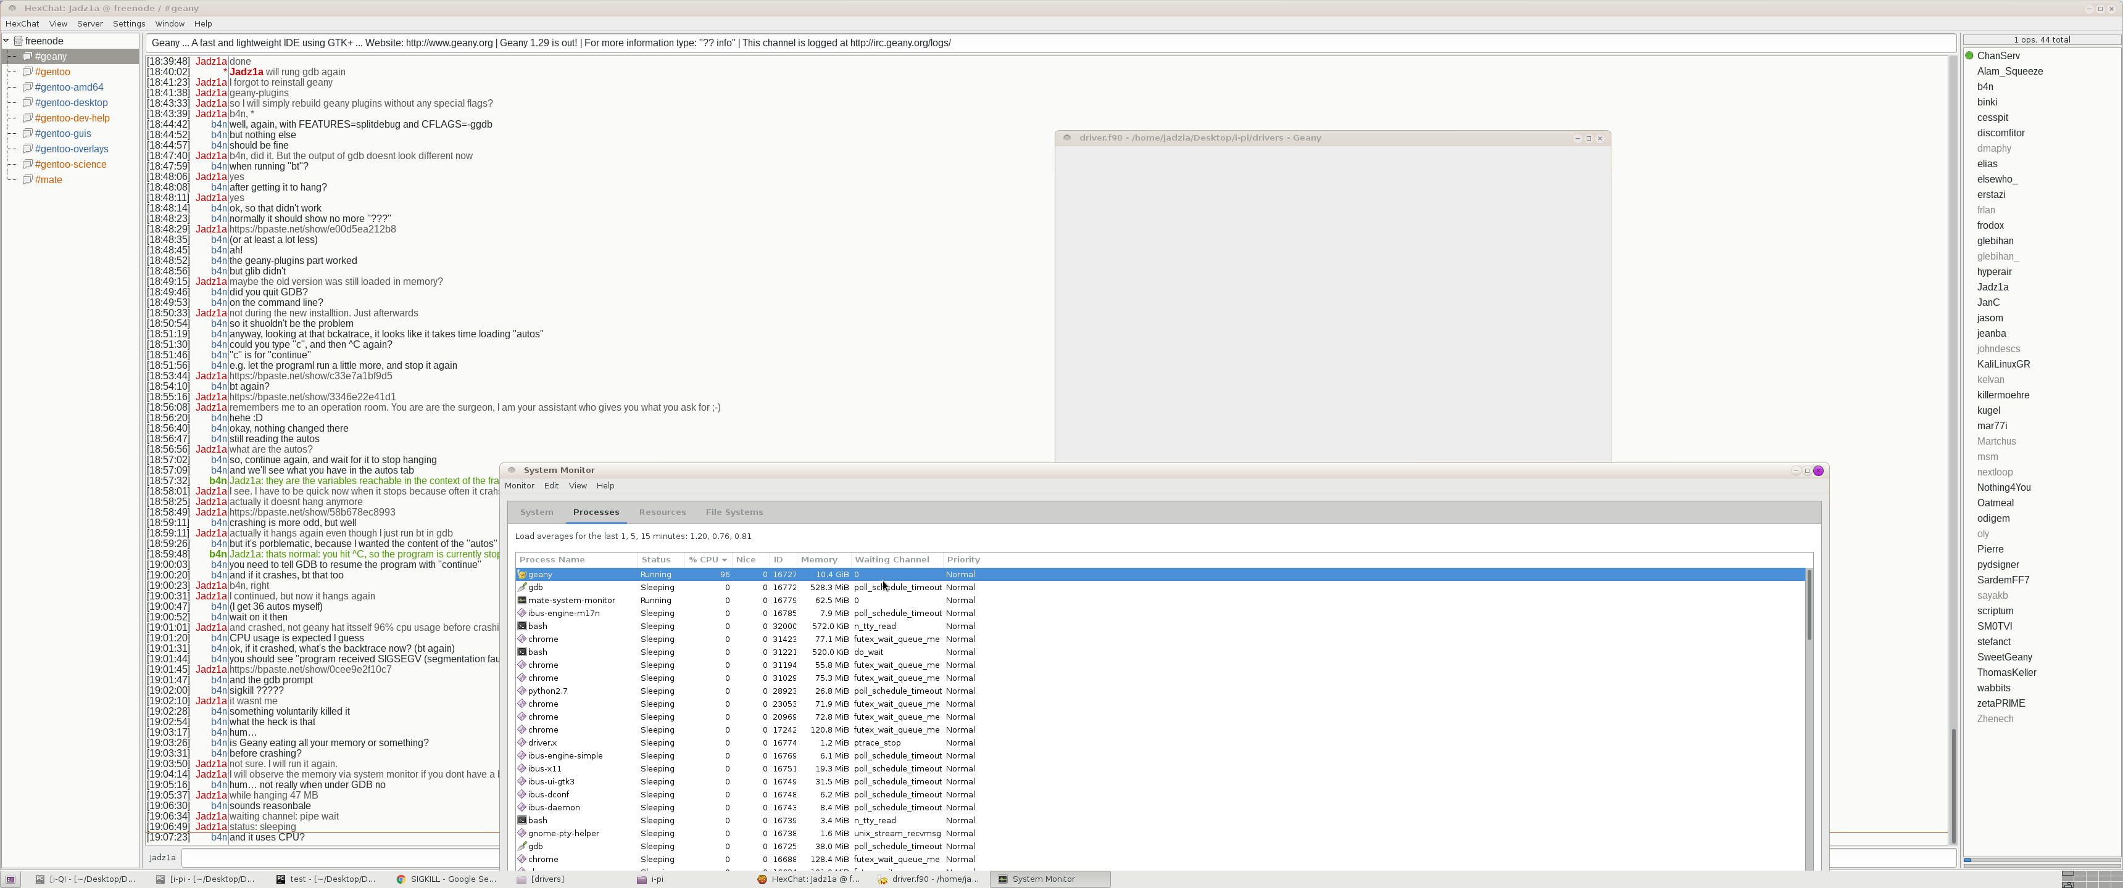The width and height of the screenshot is (2123, 888).
Task: Click the ops count header button
Action: (2040, 39)
